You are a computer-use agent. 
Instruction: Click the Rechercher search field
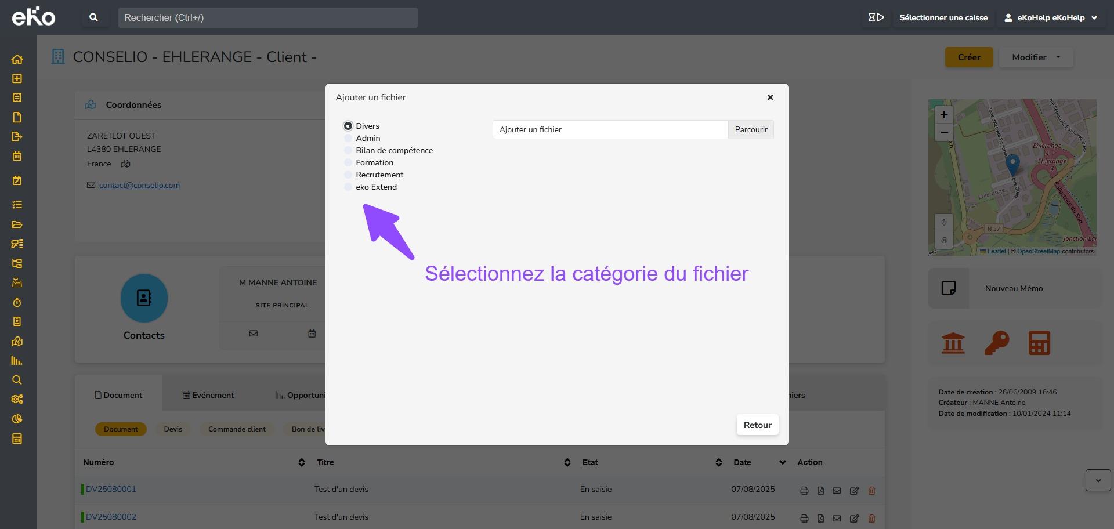267,17
